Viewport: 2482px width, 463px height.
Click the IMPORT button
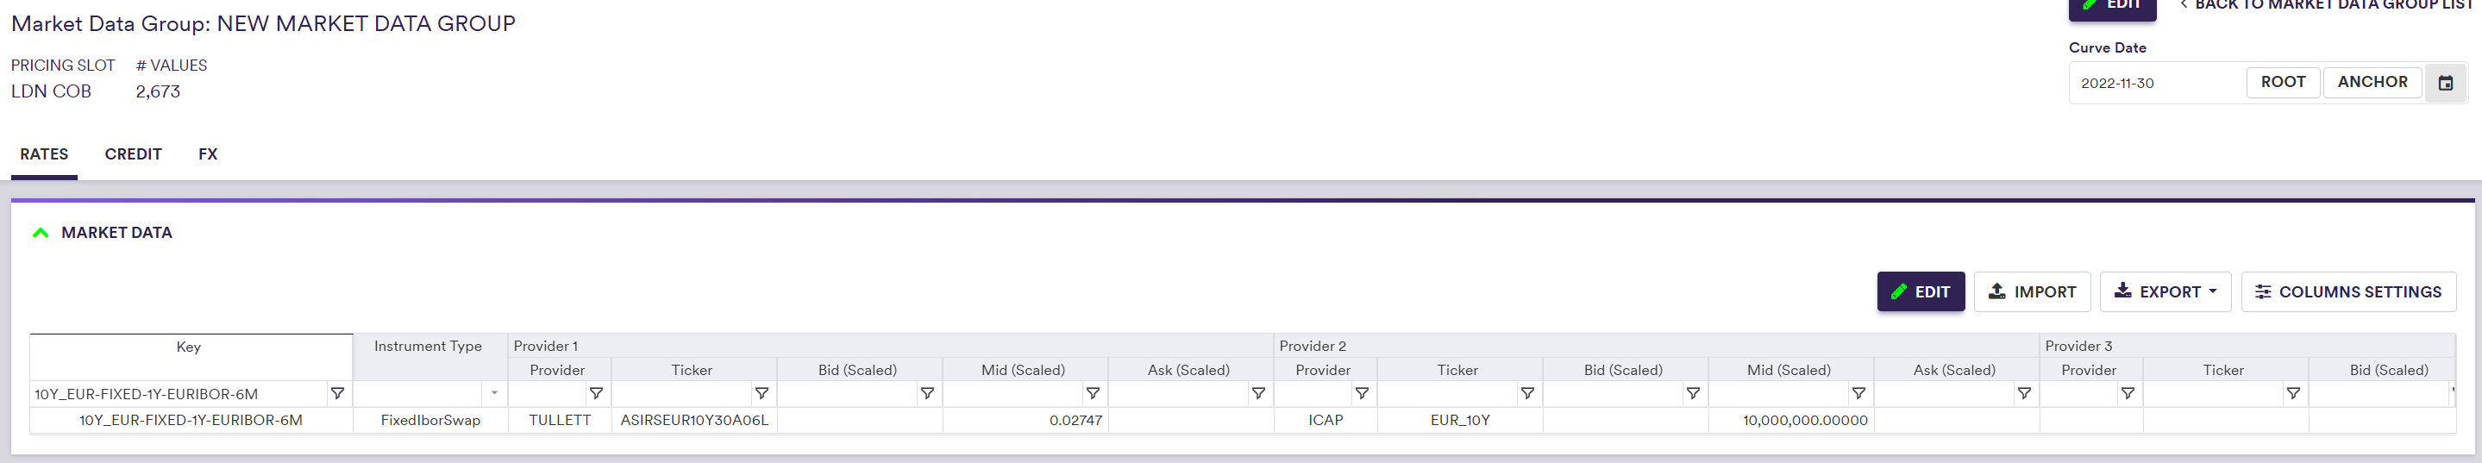[x=2031, y=291]
